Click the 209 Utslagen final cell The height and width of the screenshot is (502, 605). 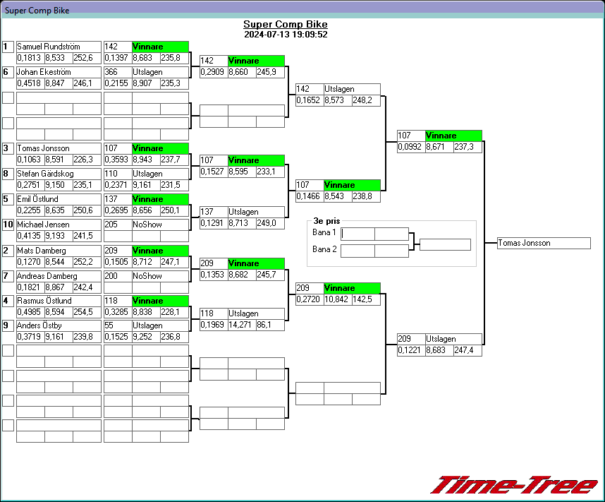[454, 340]
